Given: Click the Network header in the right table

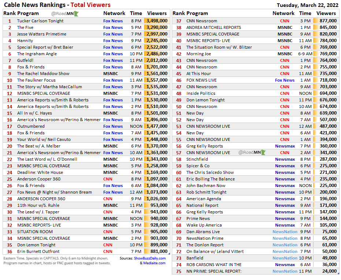Looking at the screenshot, I should (283, 13).
